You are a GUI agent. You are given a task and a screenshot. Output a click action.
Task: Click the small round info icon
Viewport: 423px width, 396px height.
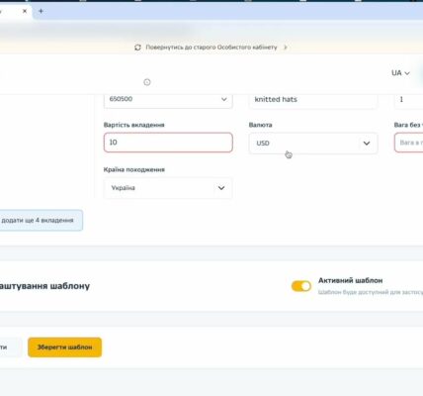pyautogui.click(x=147, y=82)
